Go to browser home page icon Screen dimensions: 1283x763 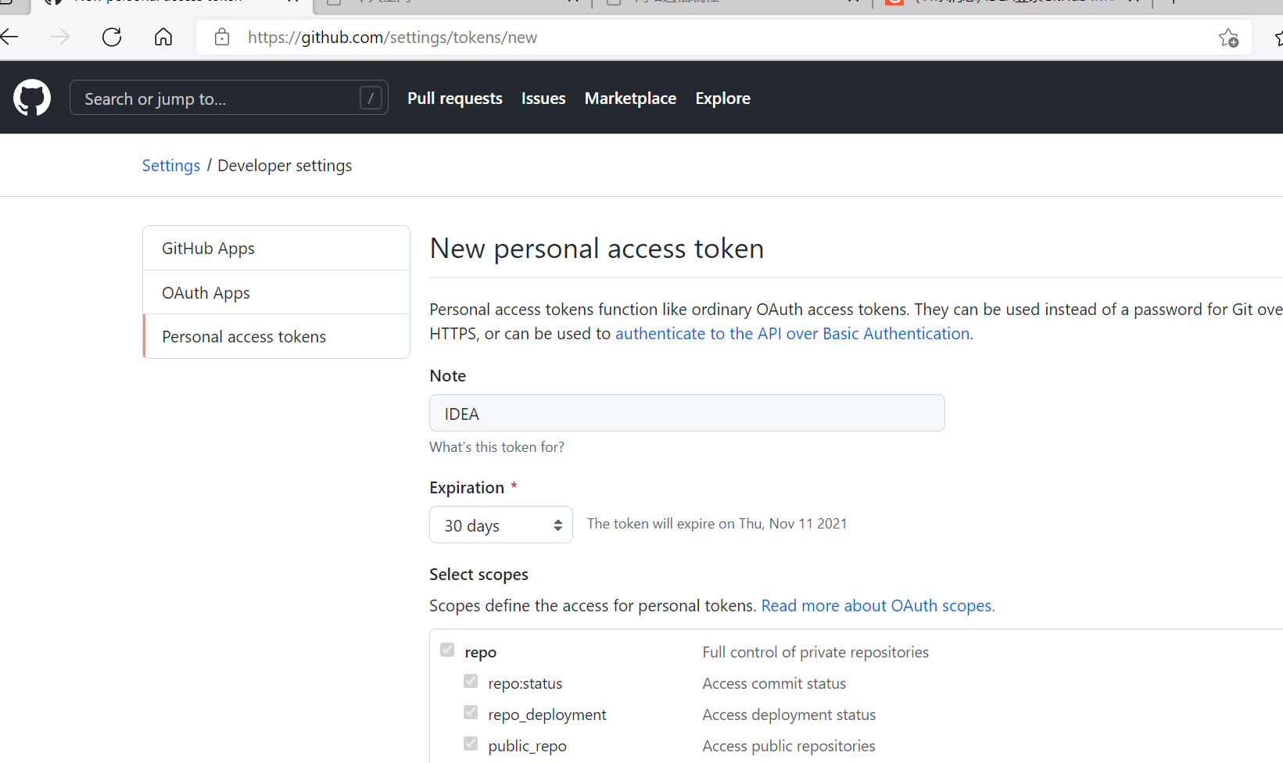[x=163, y=37]
